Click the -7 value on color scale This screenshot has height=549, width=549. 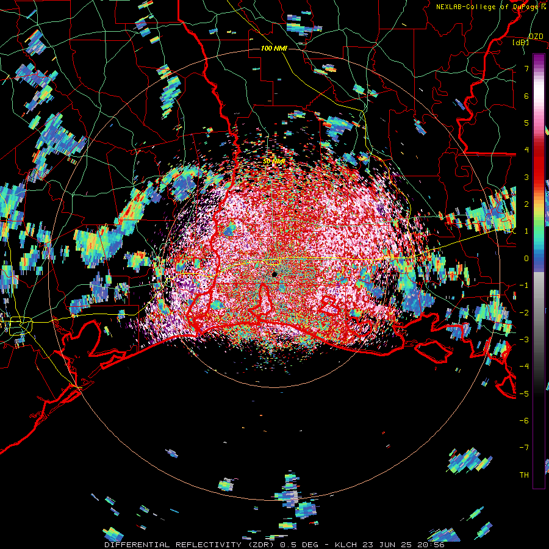click(x=524, y=448)
